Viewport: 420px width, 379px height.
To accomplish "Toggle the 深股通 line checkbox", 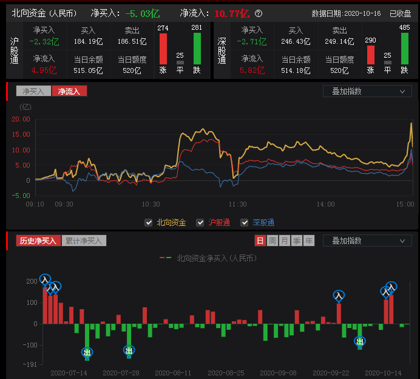I will [x=244, y=222].
